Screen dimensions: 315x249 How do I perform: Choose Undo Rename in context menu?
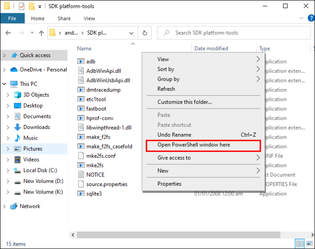(x=203, y=135)
